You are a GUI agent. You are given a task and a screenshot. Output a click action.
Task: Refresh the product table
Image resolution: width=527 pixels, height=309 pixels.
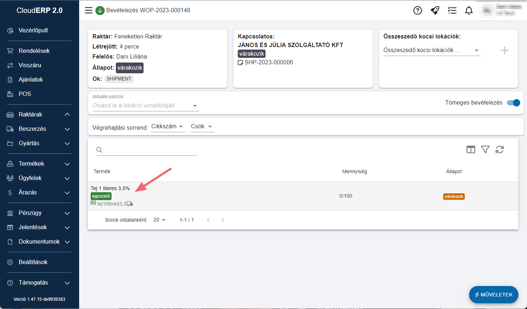(500, 149)
